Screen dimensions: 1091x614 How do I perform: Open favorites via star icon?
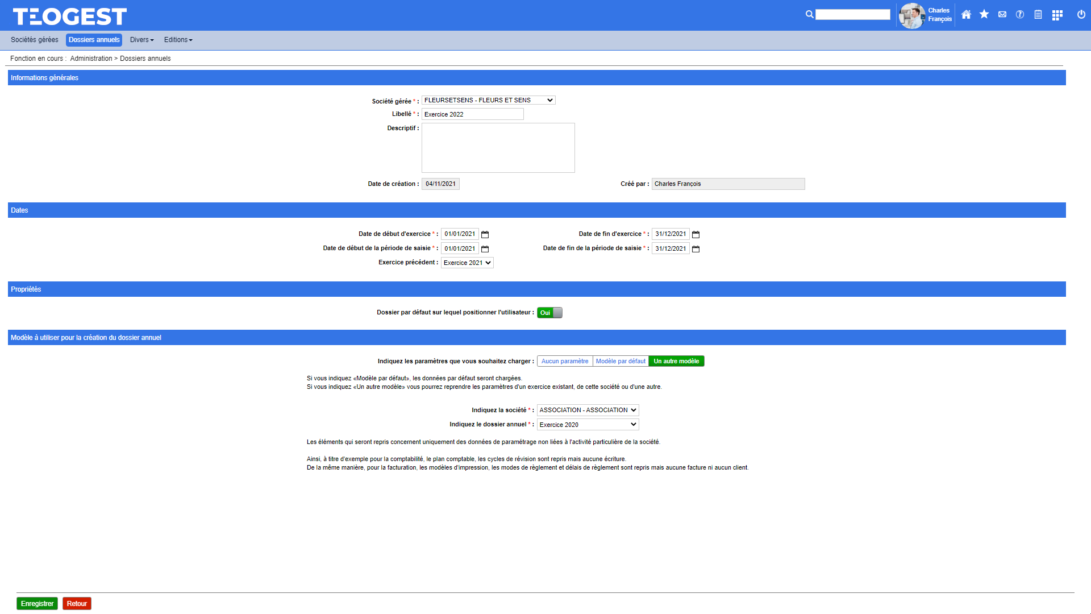pyautogui.click(x=984, y=15)
